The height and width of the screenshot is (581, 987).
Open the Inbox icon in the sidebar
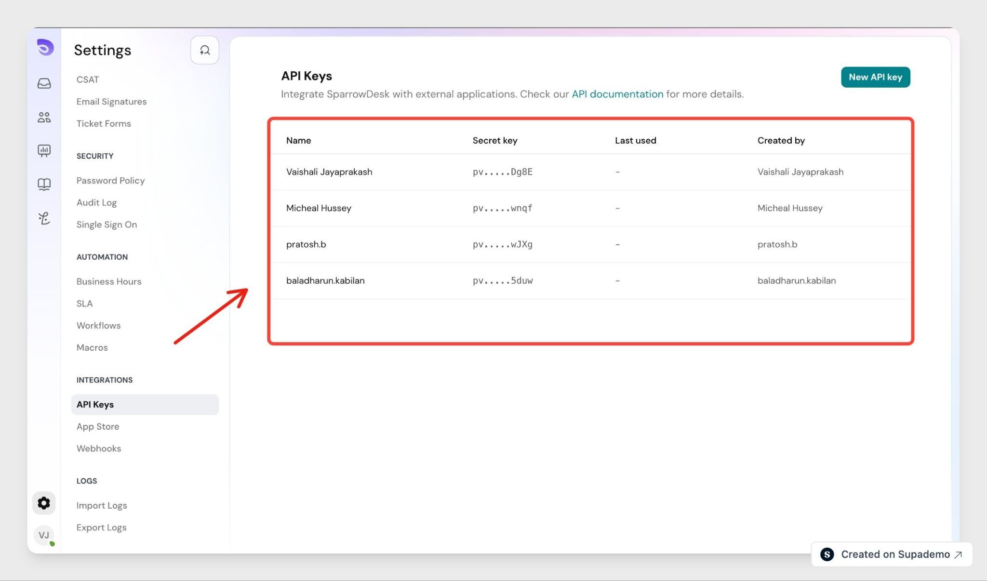[44, 83]
